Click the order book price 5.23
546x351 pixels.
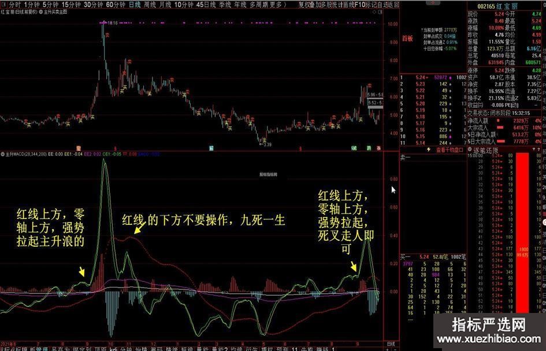pyautogui.click(x=420, y=84)
